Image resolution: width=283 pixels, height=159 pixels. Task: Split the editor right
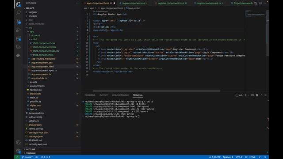point(260,3)
